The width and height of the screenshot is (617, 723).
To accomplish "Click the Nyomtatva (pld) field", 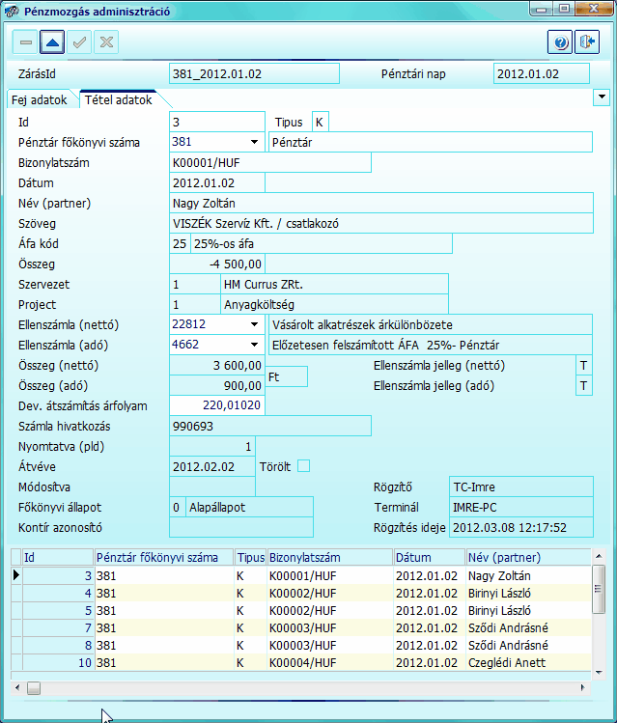I will point(212,446).
